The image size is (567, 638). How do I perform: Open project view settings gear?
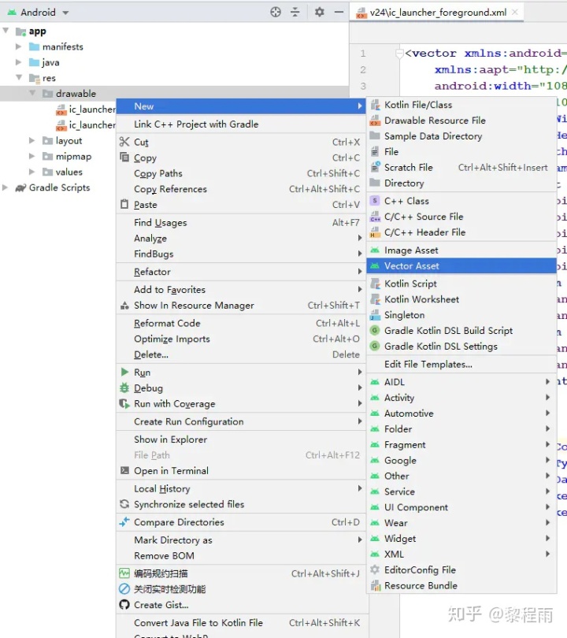[x=319, y=12]
